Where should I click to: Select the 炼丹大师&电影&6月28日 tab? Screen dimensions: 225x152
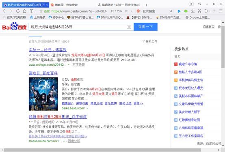tap(26, 5)
